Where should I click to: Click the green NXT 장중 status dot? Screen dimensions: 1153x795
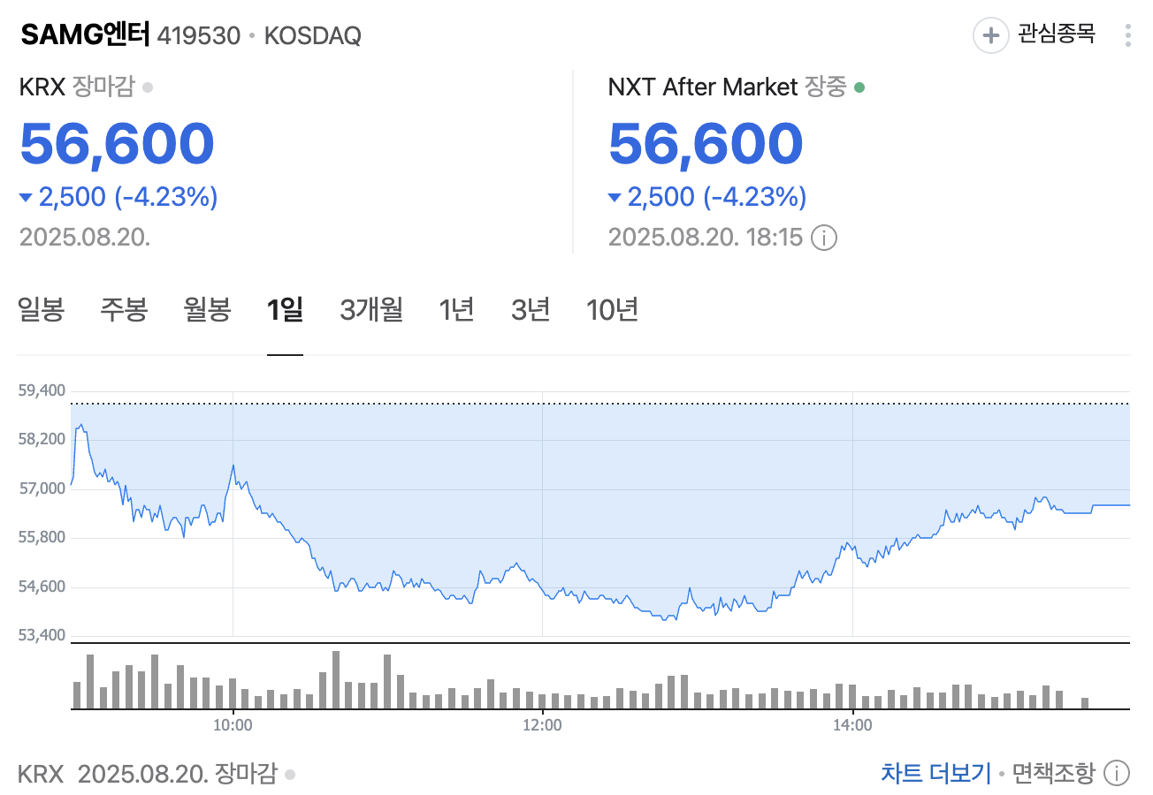click(859, 87)
